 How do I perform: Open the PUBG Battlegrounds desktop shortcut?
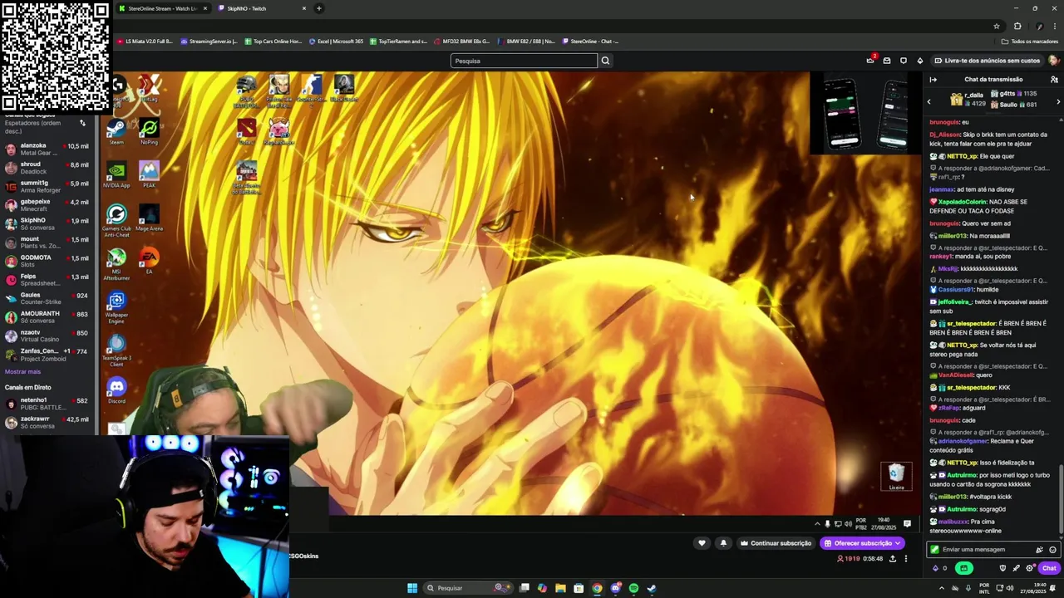pyautogui.click(x=246, y=91)
